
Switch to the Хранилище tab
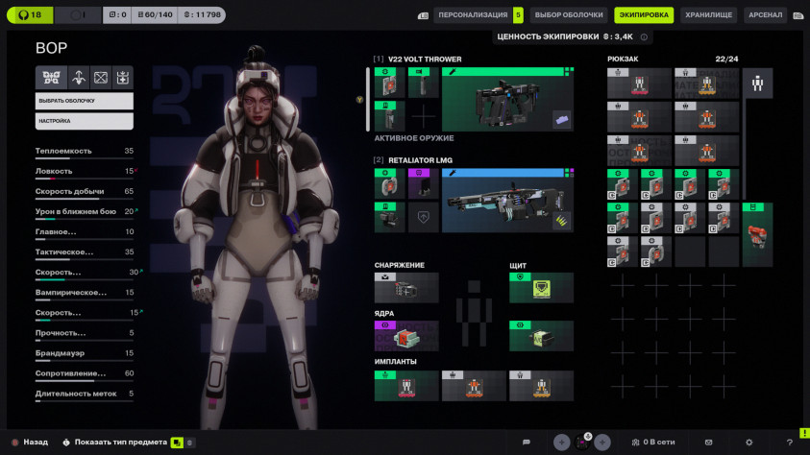(709, 15)
